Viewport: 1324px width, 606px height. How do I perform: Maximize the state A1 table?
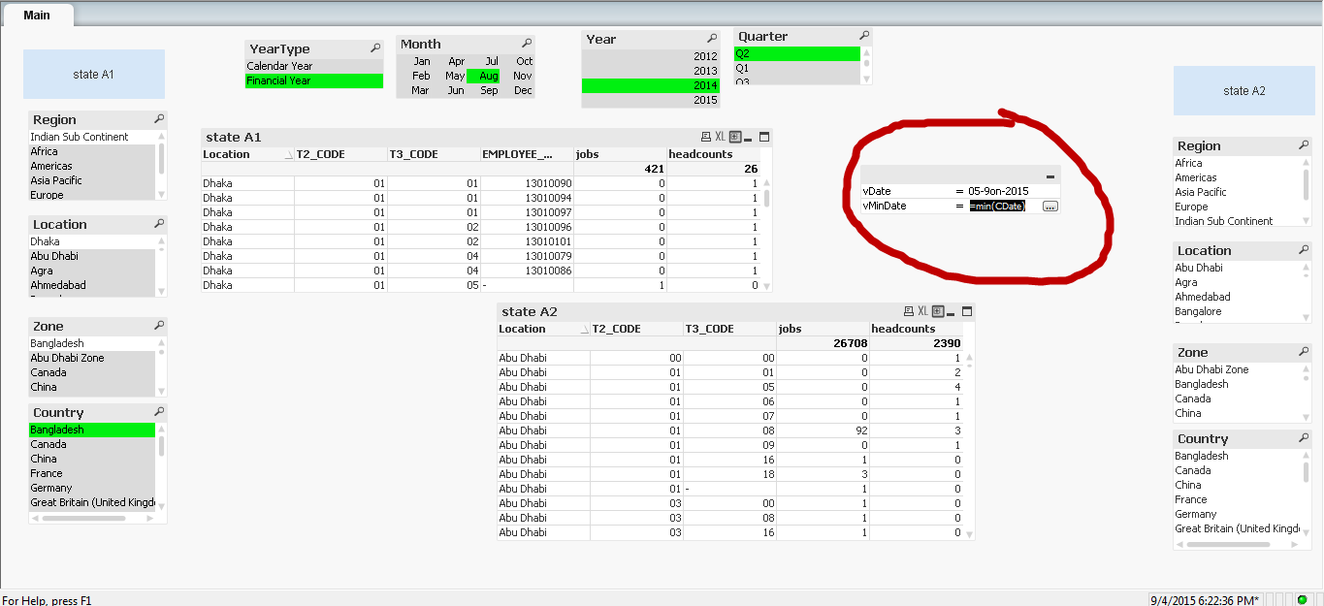tap(764, 137)
